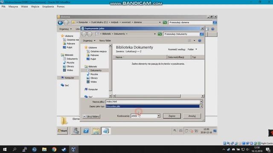The height and width of the screenshot is (153, 273).
Task: Open Wejście menu in VirtualBox
Action: click(x=35, y=7)
